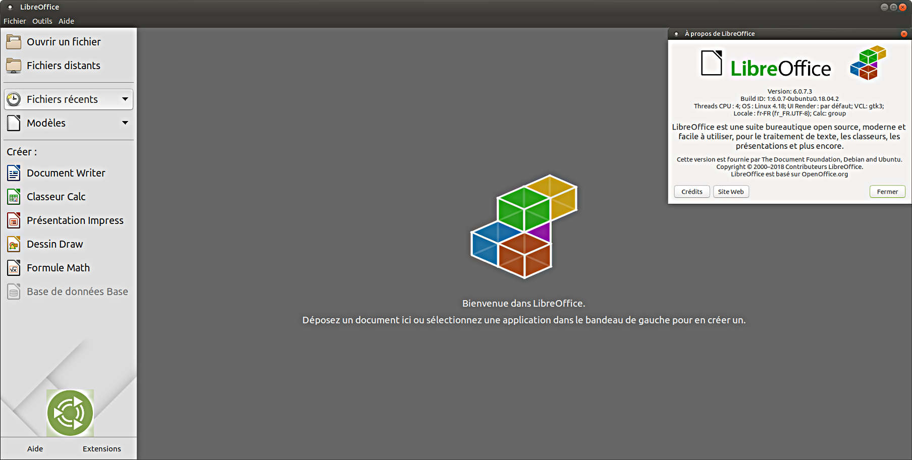Click the remote files folder icon
Image resolution: width=912 pixels, height=460 pixels.
(14, 66)
